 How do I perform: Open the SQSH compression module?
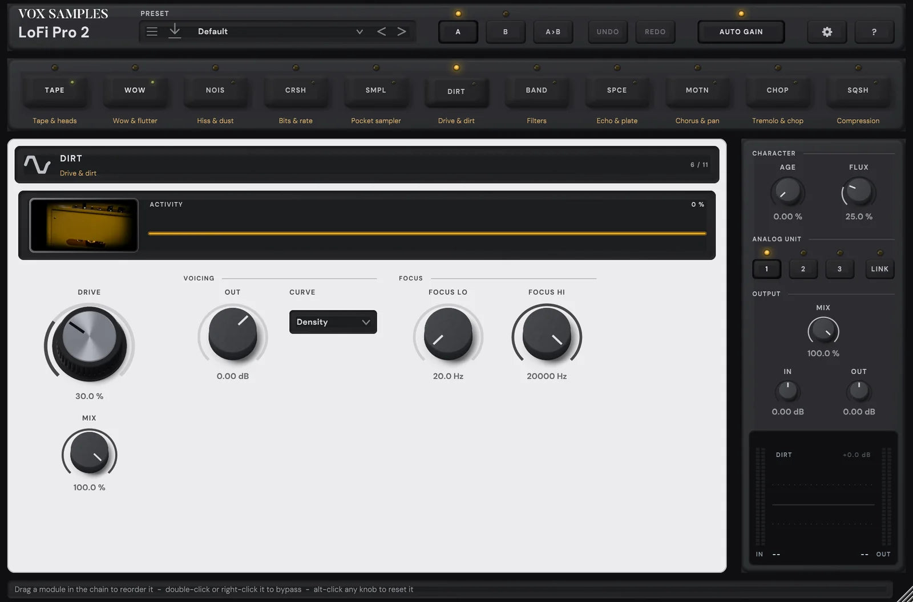[x=858, y=91]
